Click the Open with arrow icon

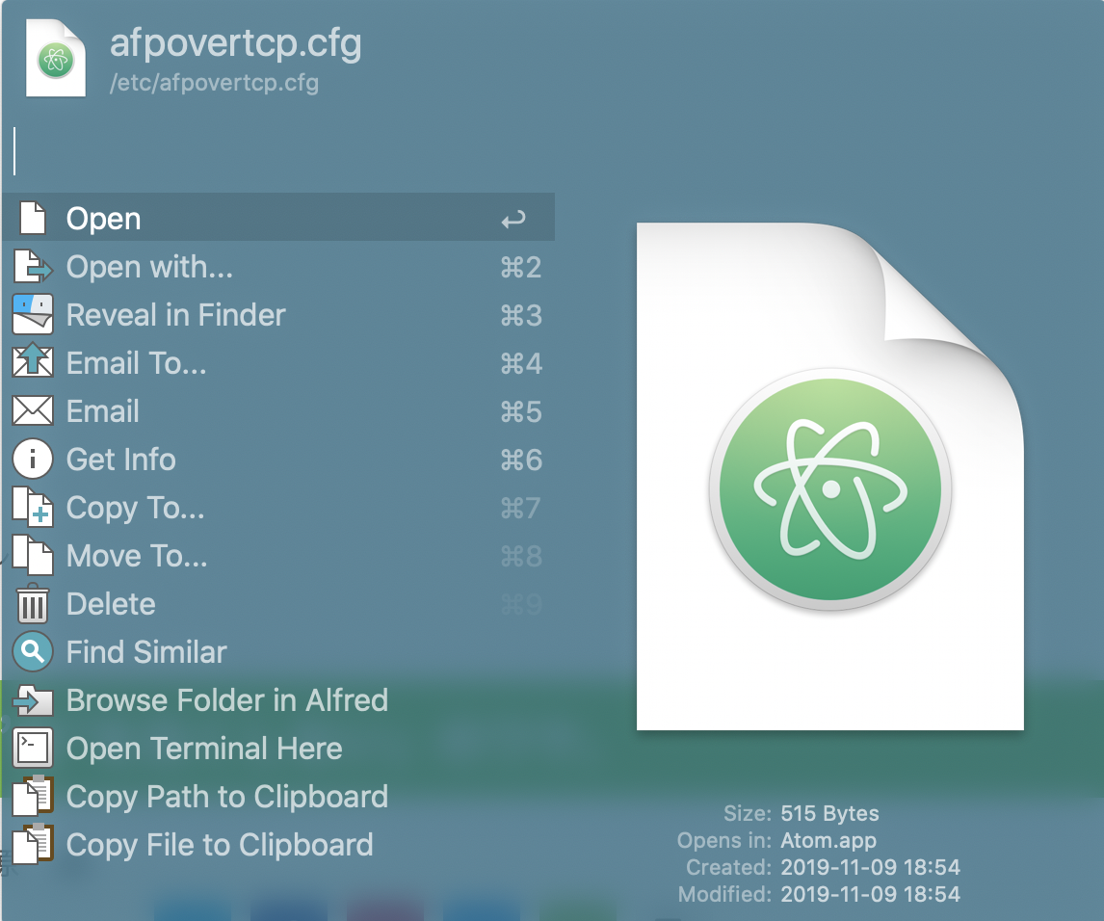pyautogui.click(x=33, y=266)
